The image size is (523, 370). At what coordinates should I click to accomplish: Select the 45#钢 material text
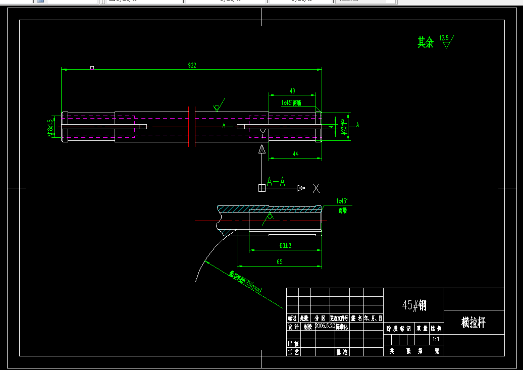(414, 305)
